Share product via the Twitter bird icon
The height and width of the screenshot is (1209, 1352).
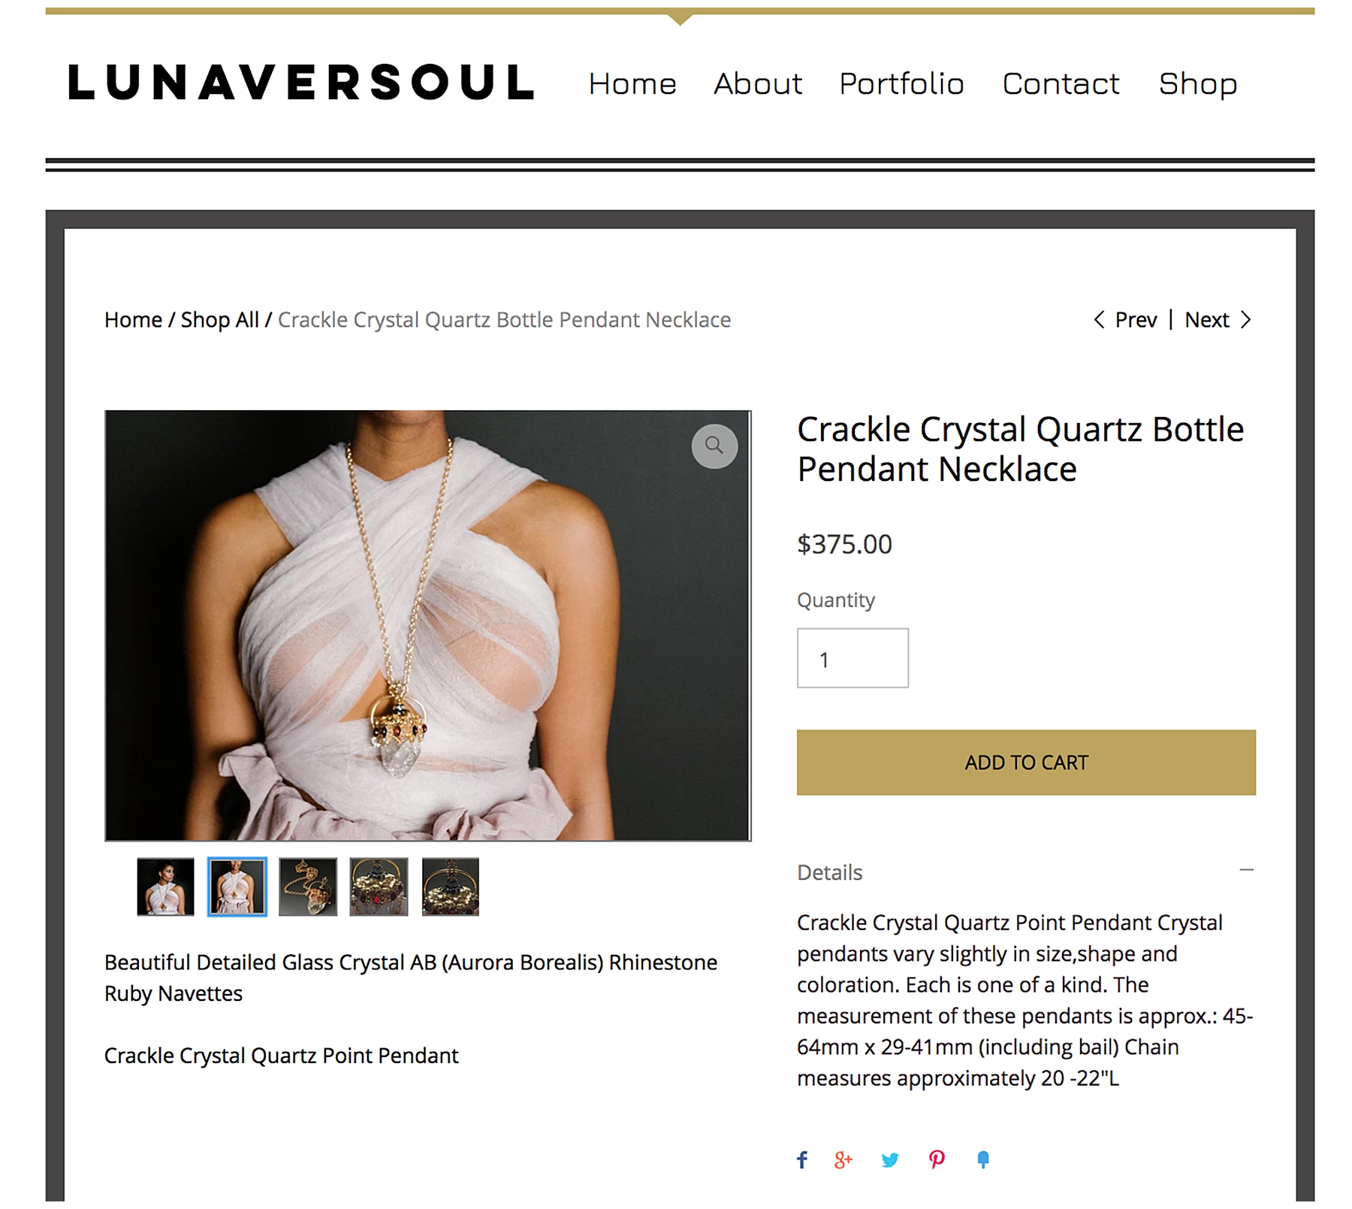pyautogui.click(x=890, y=1160)
